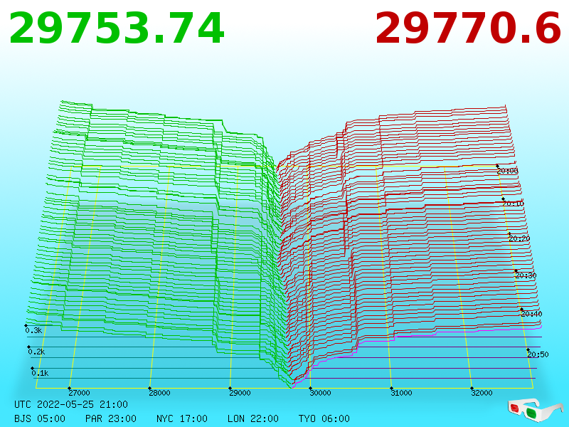The image size is (569, 427).
Task: Click the 0.2k volume axis label
Action: [x=36, y=352]
